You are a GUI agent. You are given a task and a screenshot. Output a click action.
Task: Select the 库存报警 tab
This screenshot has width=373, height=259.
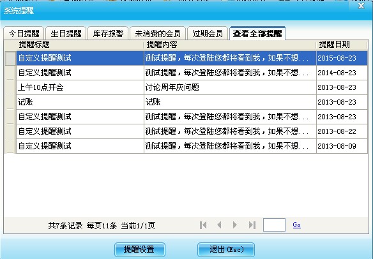tap(108, 33)
